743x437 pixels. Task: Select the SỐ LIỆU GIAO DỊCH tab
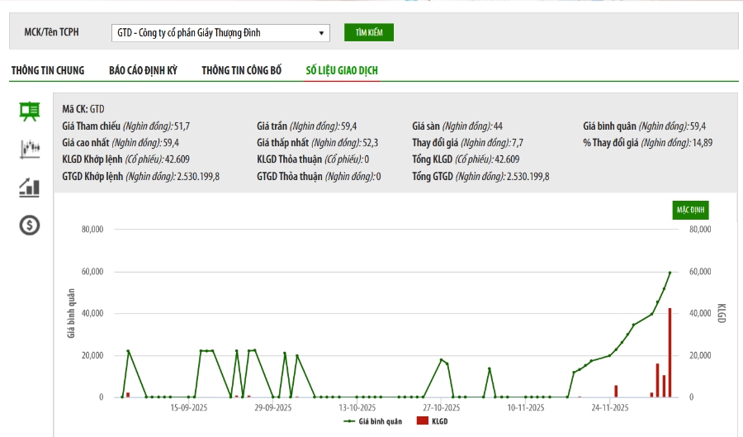click(x=342, y=70)
